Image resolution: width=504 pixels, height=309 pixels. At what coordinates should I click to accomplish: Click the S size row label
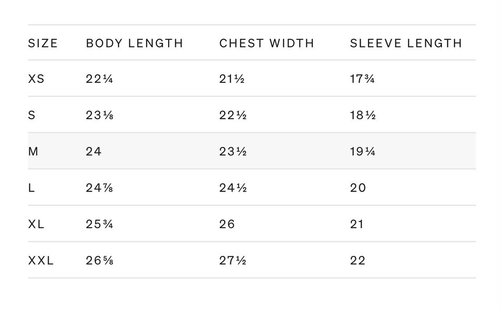tap(31, 115)
